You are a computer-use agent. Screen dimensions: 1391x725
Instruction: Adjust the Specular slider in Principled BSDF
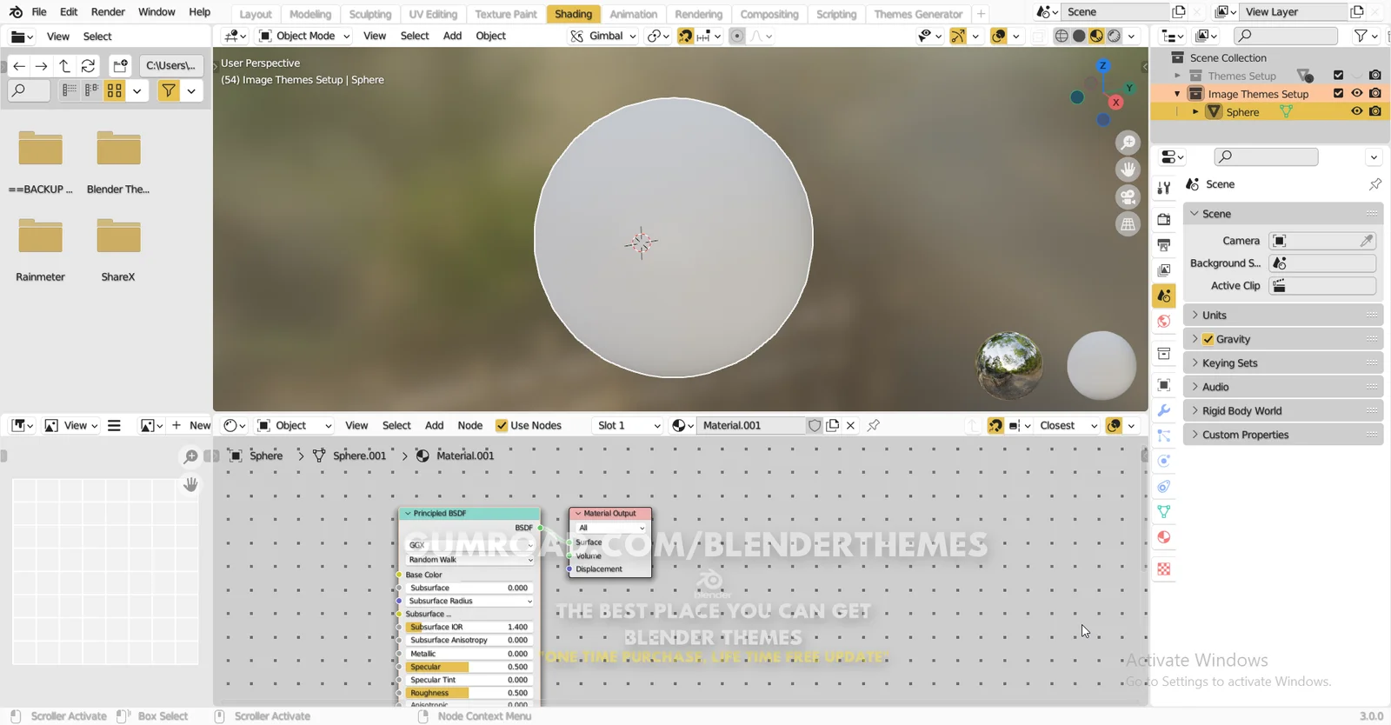(468, 667)
